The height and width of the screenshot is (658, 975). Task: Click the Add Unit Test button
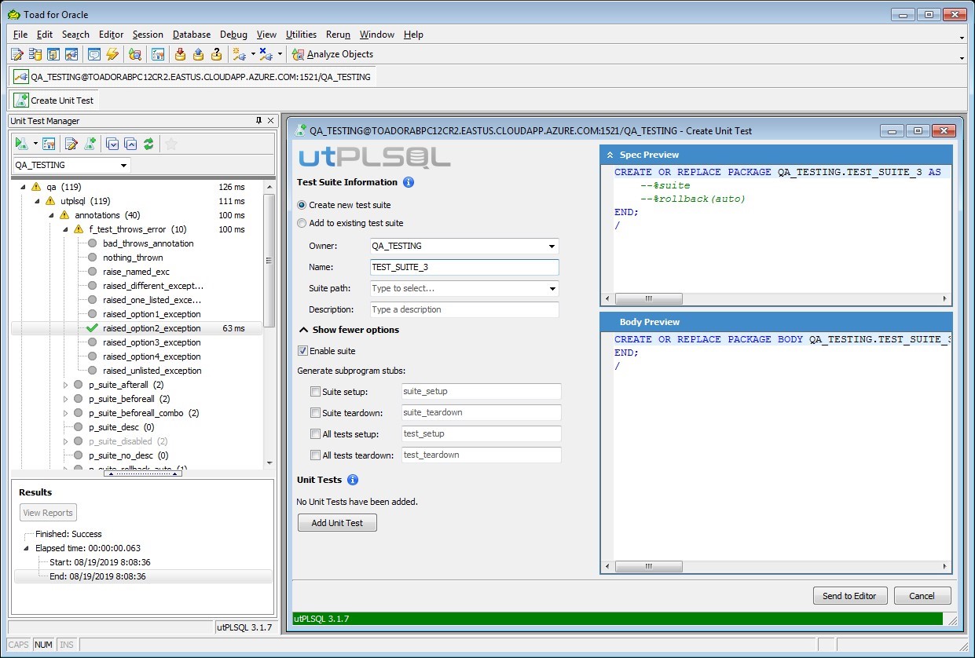pyautogui.click(x=337, y=523)
